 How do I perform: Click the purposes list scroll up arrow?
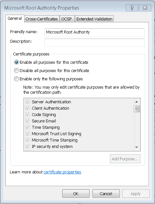click(137, 102)
